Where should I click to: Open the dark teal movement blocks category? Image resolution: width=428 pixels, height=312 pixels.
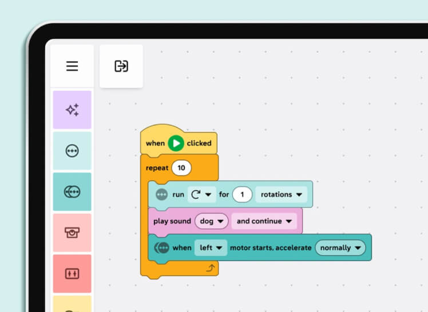[72, 192]
